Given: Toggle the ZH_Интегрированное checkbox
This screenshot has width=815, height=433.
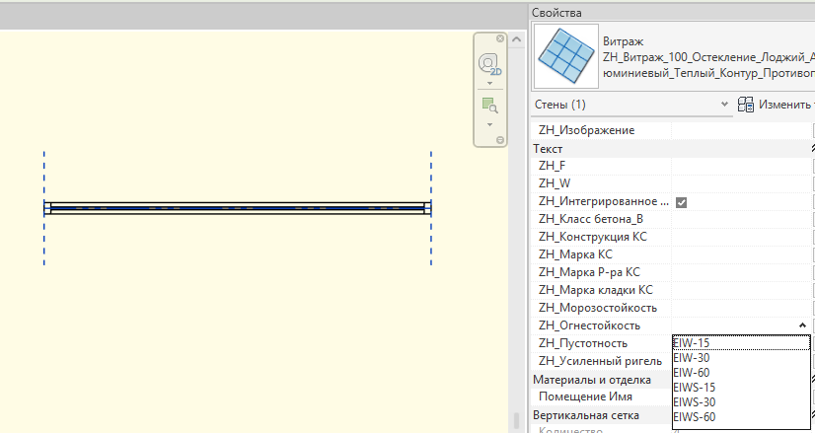Looking at the screenshot, I should click(681, 202).
